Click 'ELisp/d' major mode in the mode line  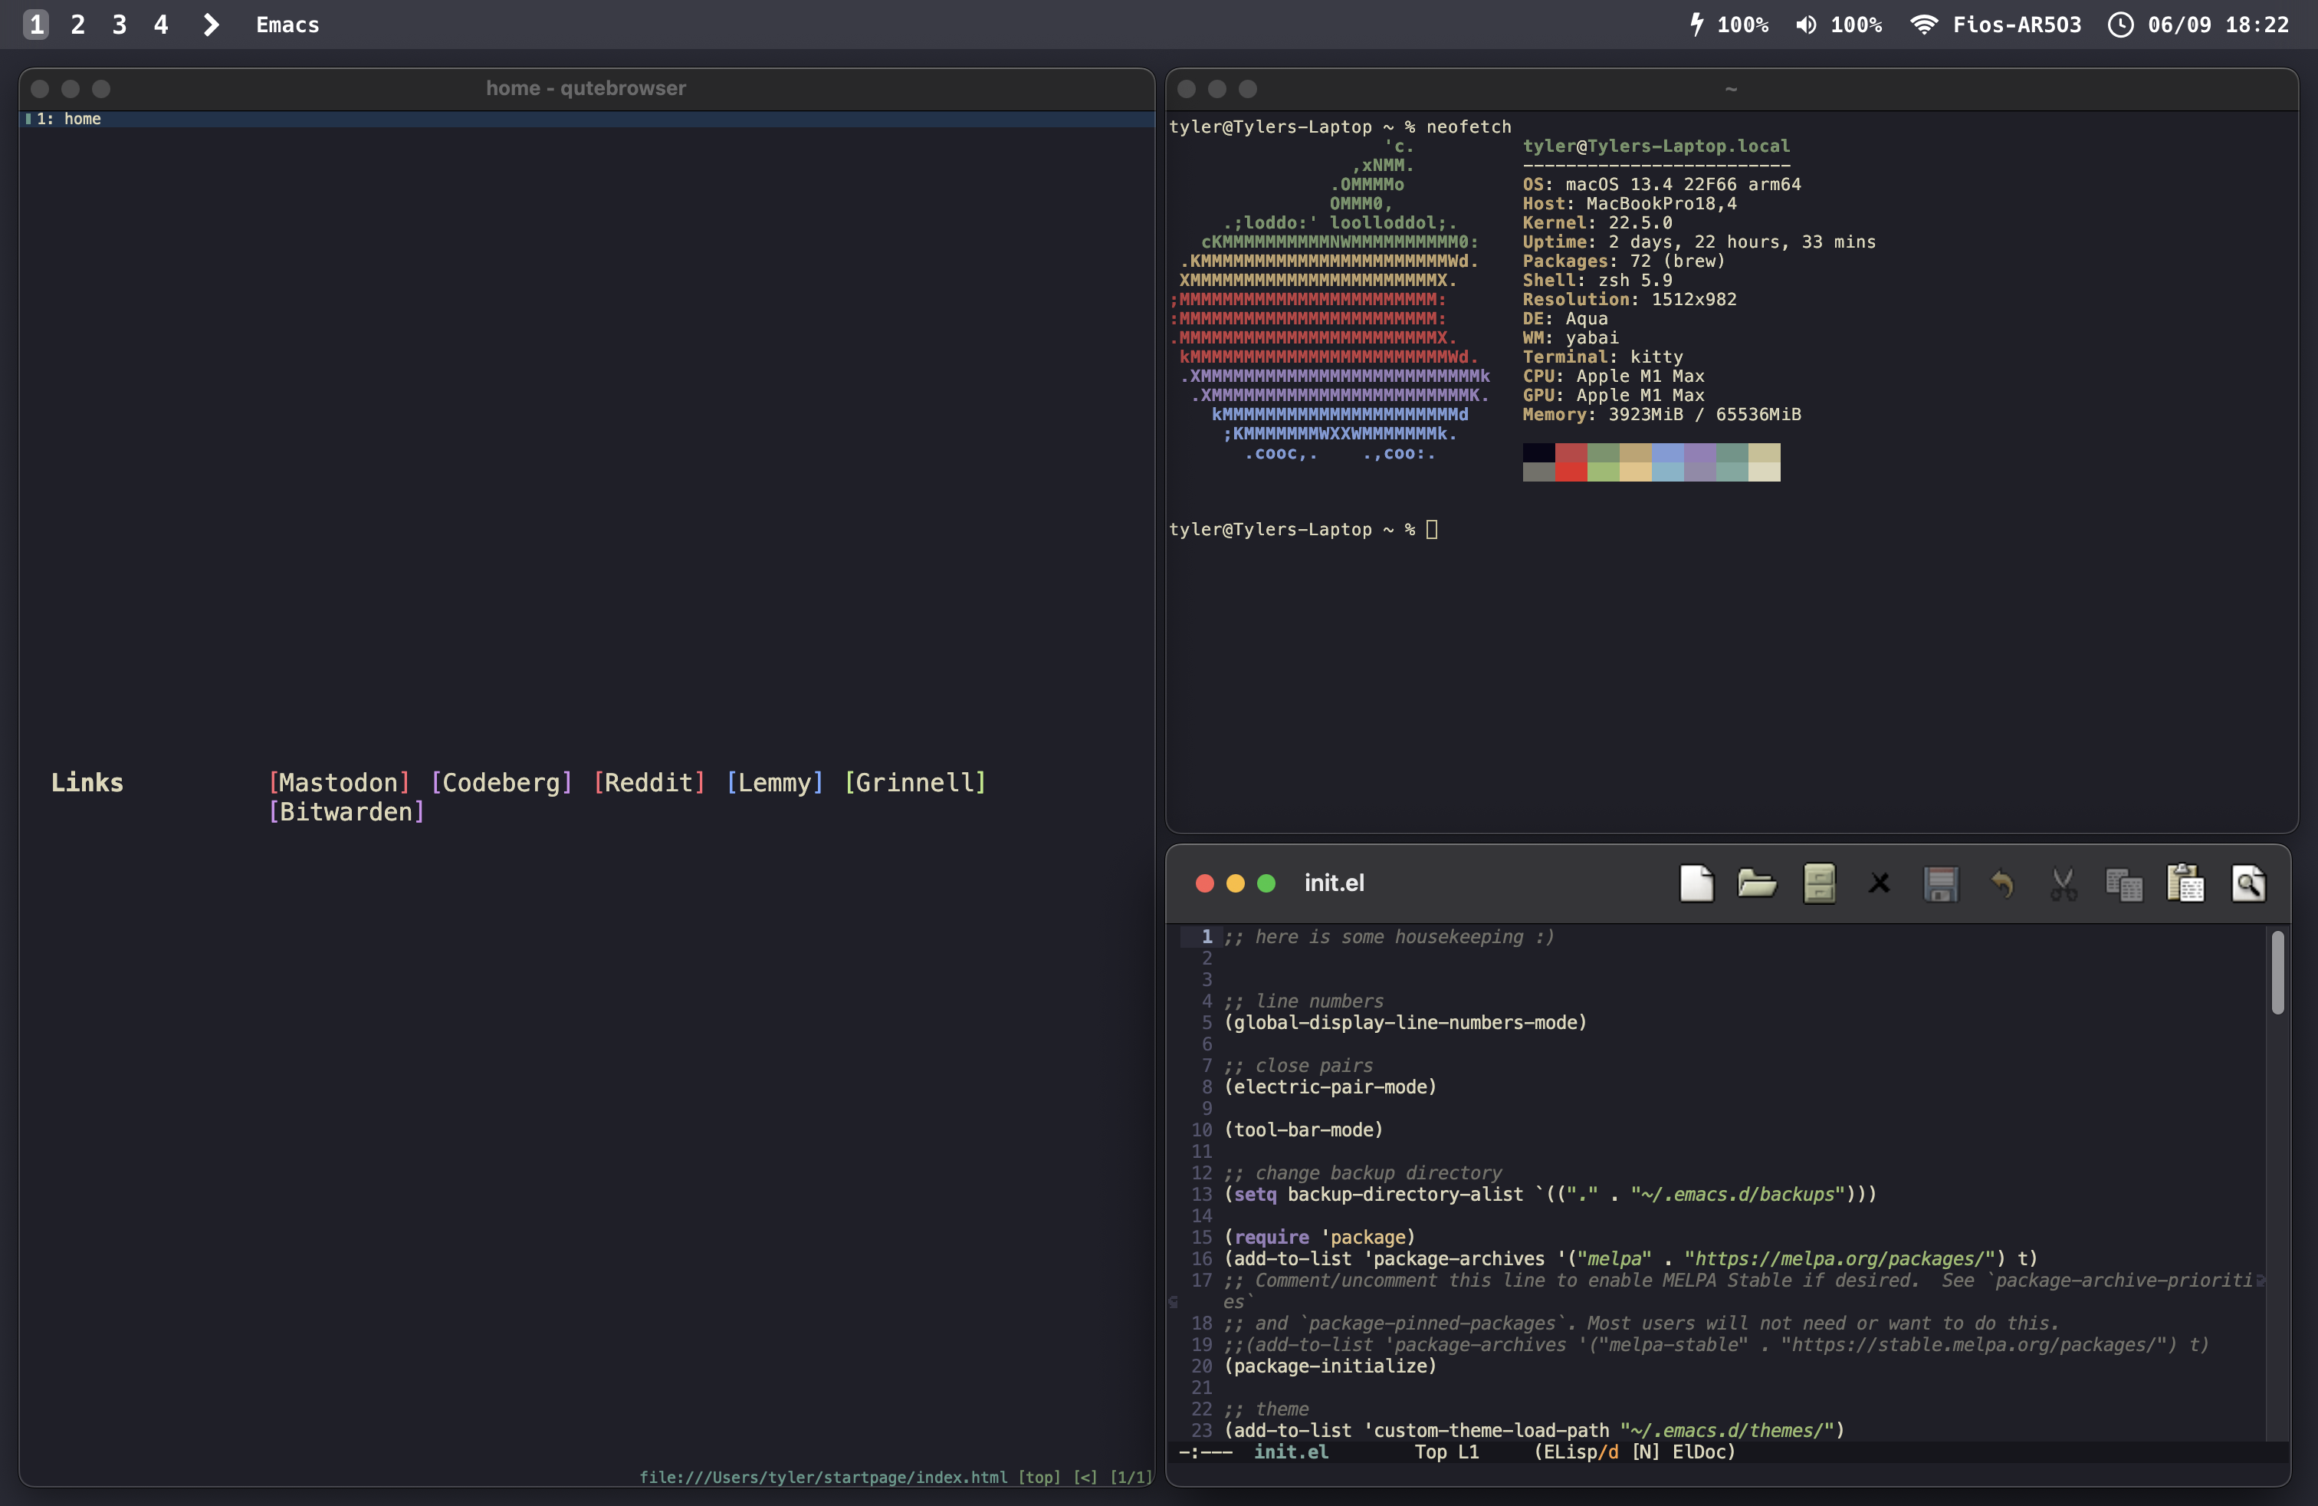coord(1581,1452)
